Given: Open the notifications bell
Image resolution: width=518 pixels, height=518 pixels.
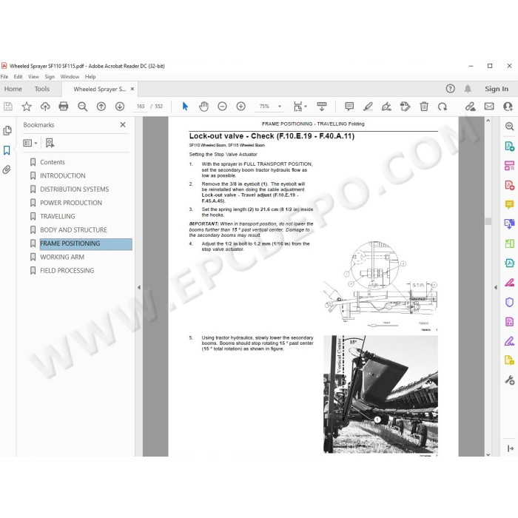Looking at the screenshot, I should point(468,89).
